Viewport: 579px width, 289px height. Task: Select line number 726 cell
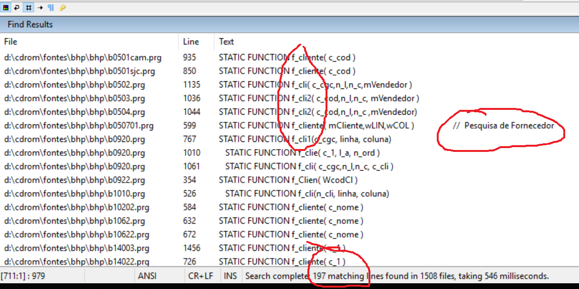pos(189,262)
